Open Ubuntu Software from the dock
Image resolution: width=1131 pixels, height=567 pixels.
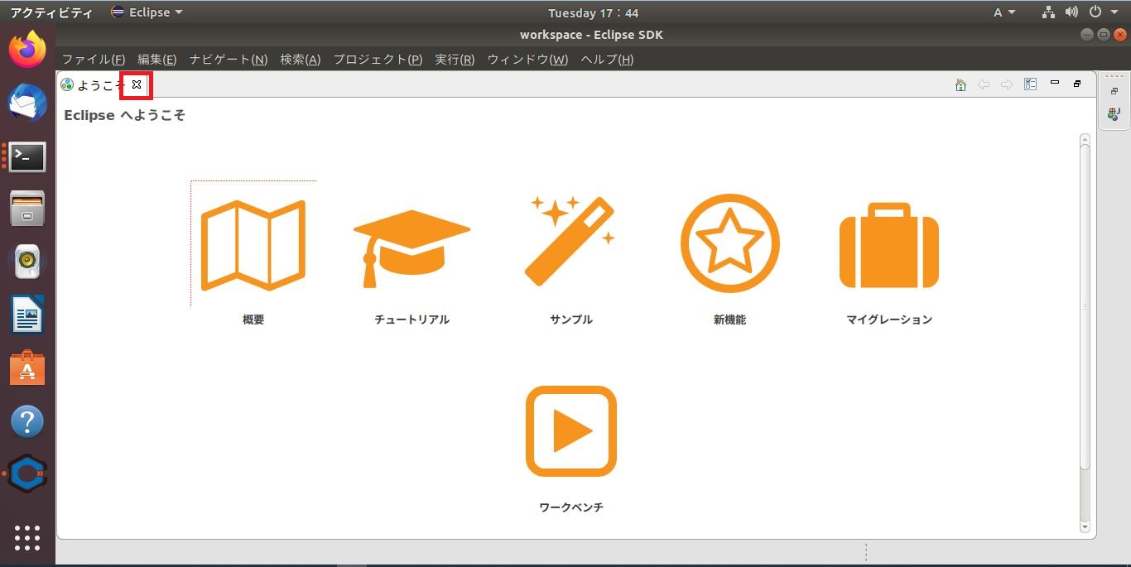[27, 368]
